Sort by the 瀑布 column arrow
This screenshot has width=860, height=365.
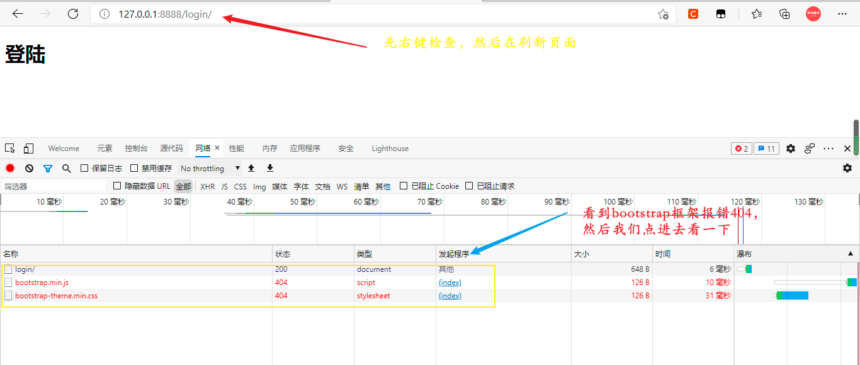[851, 254]
